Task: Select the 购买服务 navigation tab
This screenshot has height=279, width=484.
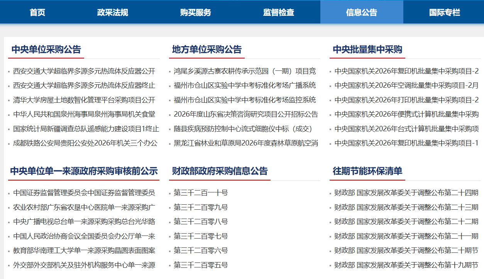Action: (x=195, y=12)
